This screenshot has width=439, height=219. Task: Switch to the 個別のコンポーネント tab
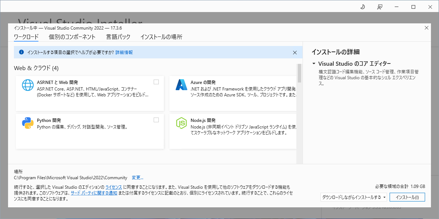click(72, 37)
